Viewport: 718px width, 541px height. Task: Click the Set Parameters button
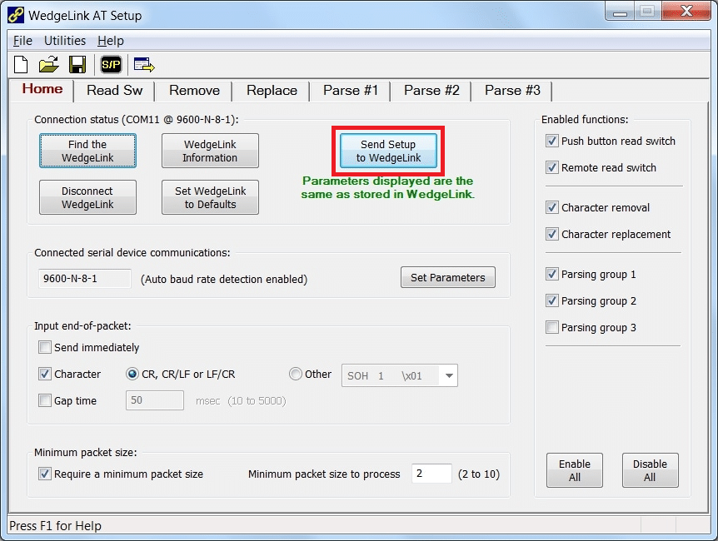point(447,278)
